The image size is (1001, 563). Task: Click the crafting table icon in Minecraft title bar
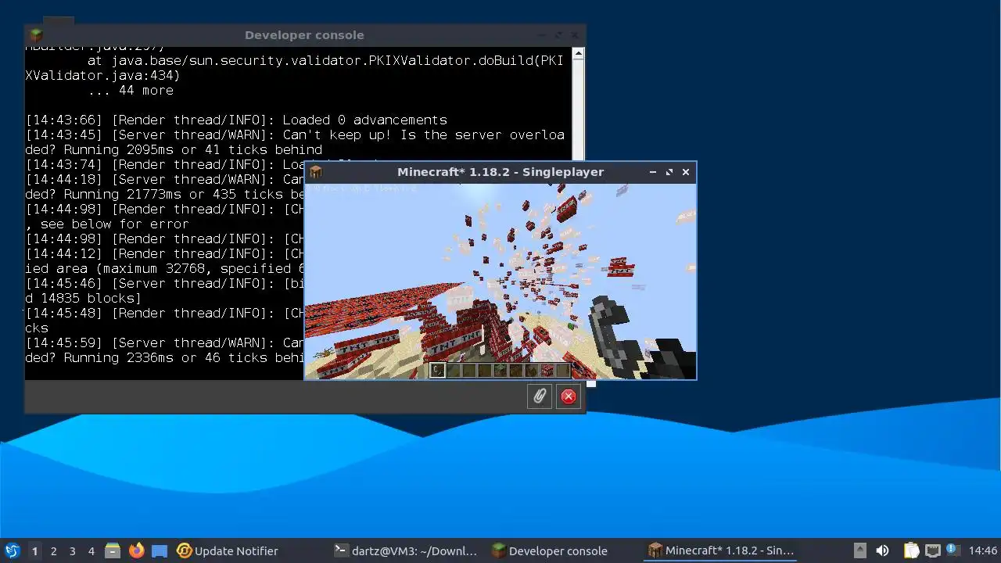[316, 172]
